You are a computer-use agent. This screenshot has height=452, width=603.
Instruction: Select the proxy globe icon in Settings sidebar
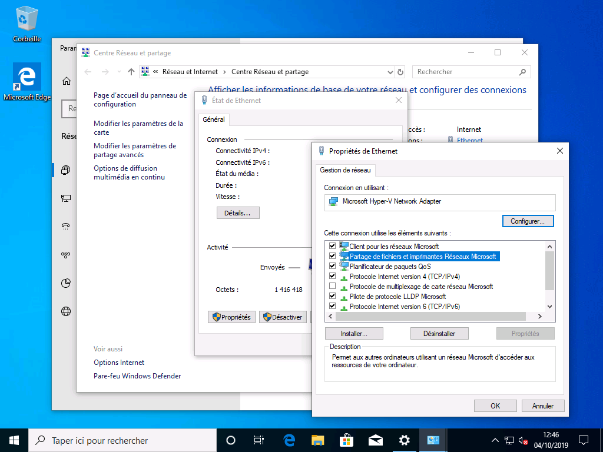[x=66, y=311]
